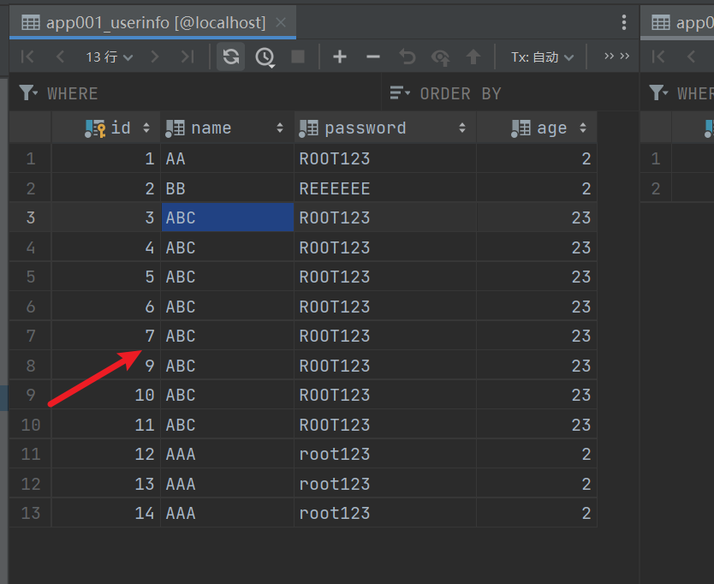Select row number 5 gutter cell
714x584 pixels.
(31, 277)
